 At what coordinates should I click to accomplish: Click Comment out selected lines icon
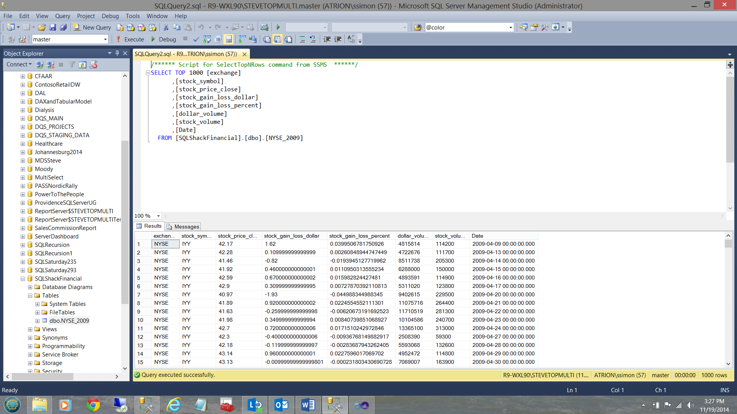302,39
